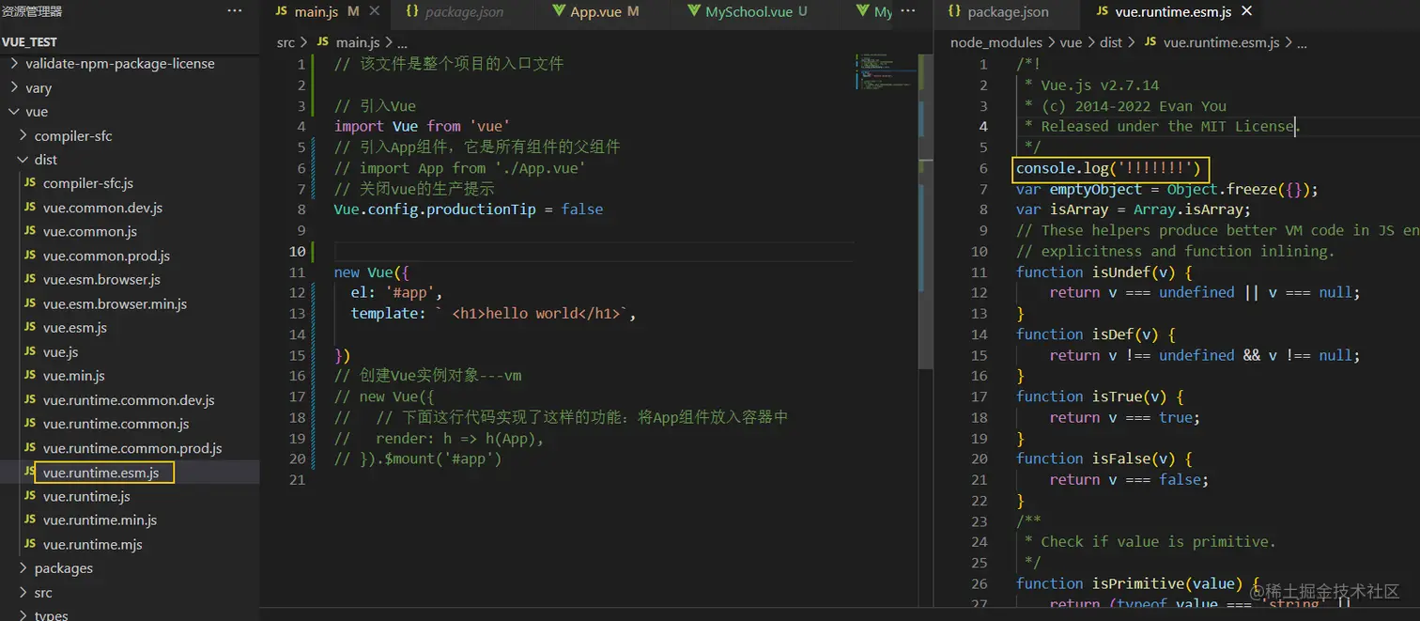
Task: Click console.log line in vue.runtime.esm.js
Action: coord(1108,168)
